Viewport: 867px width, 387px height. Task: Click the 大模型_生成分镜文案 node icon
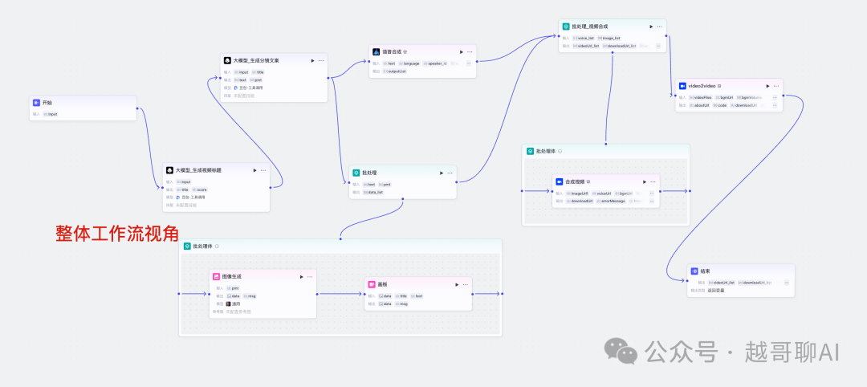point(227,60)
